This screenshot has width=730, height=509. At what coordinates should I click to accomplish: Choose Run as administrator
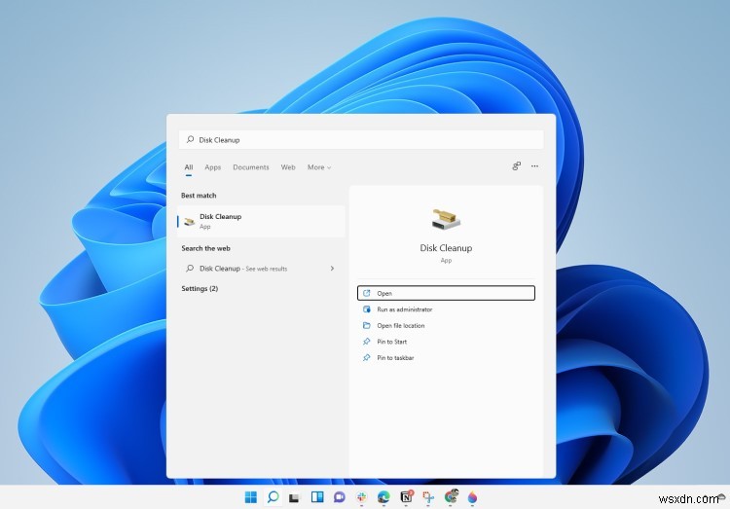[x=446, y=309]
